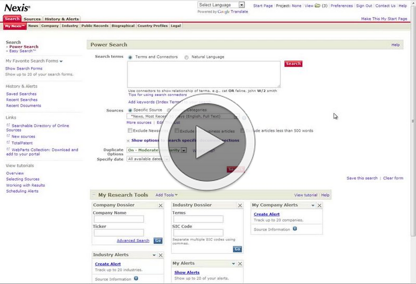Open the Select Language dropdown
The image size is (416, 284).
coord(220,5)
